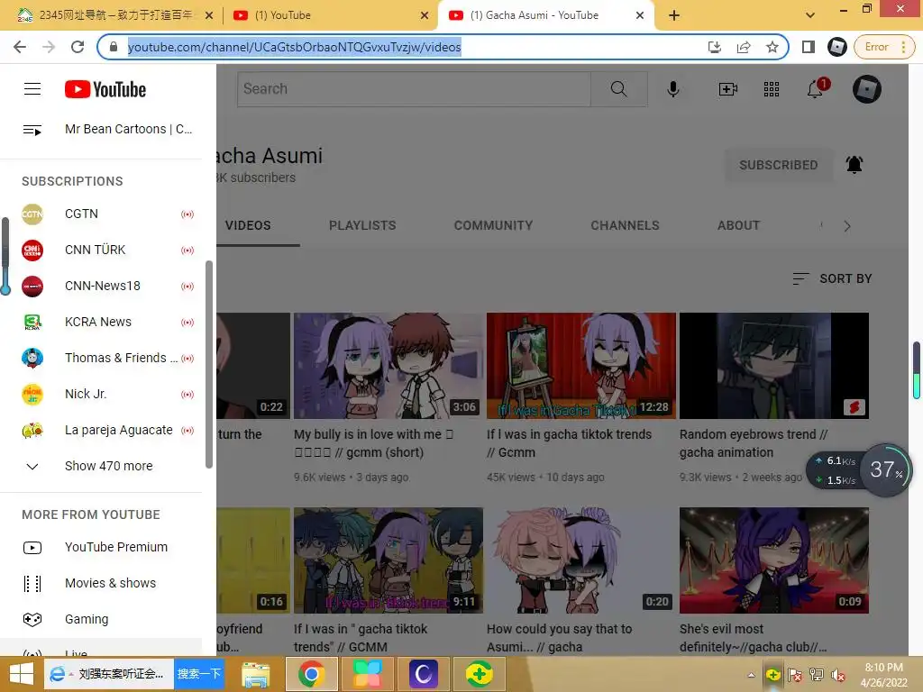Open the Create video camera icon
923x692 pixels.
[728, 89]
